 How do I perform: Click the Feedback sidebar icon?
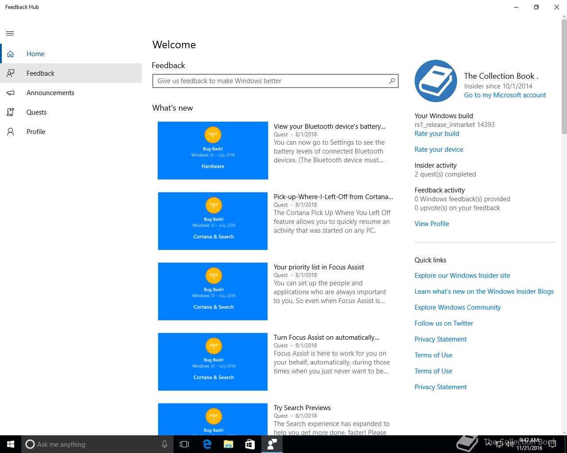(x=11, y=73)
